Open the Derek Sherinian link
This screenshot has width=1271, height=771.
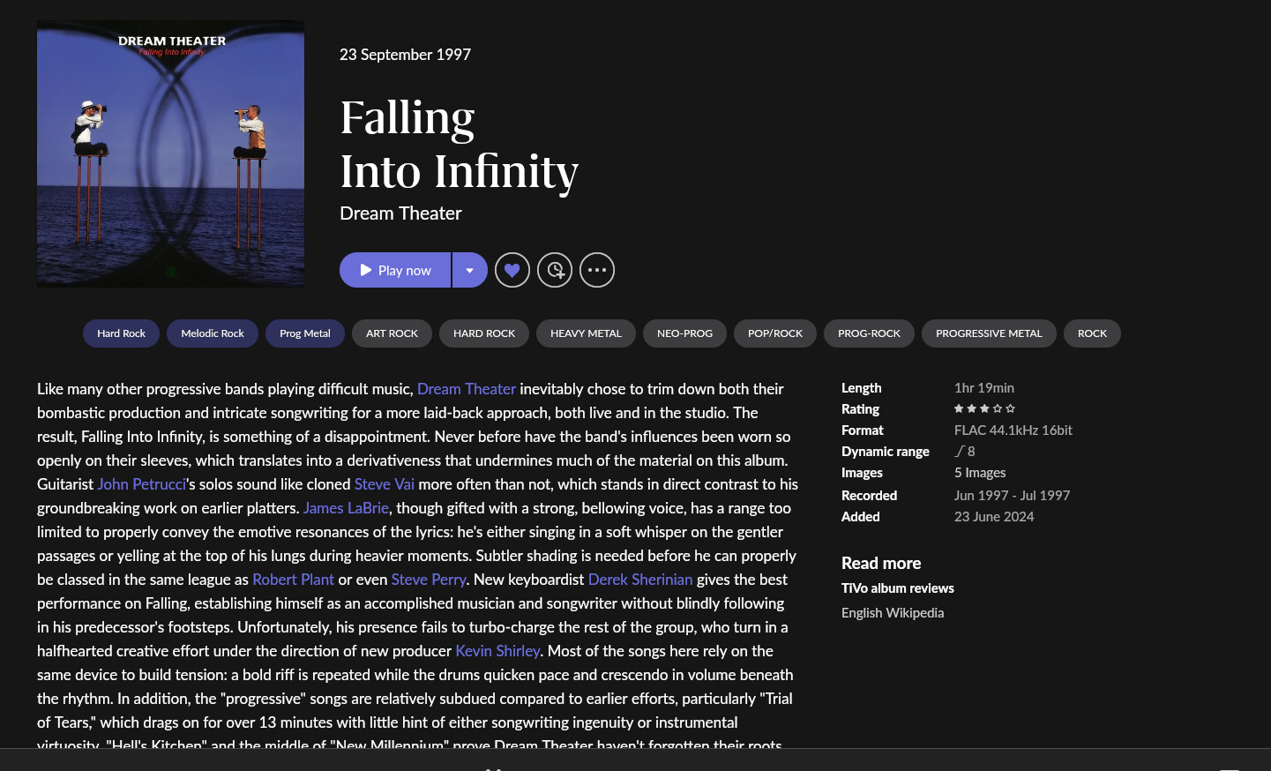[x=640, y=580]
